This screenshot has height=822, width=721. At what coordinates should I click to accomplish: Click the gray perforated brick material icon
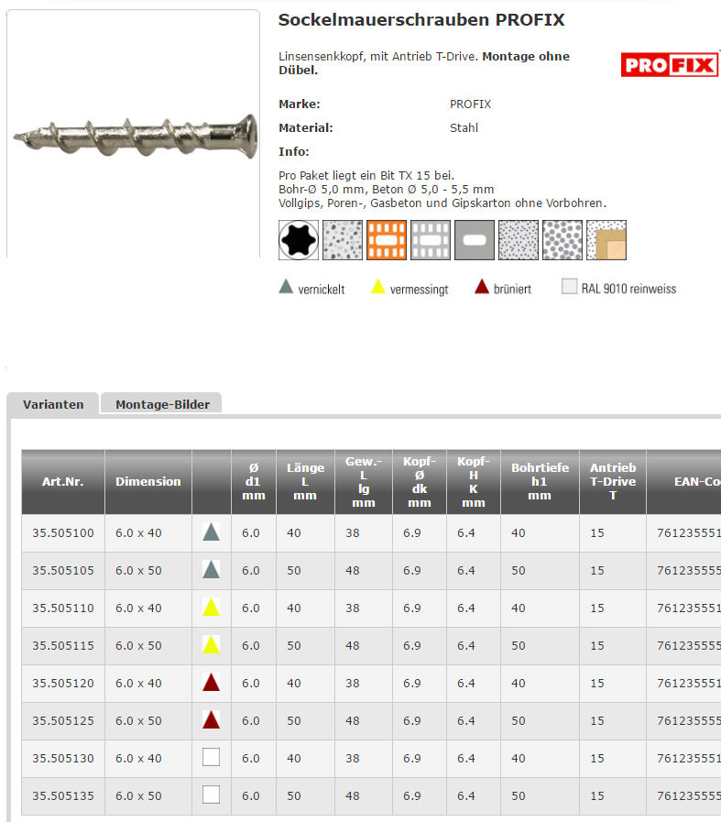(431, 240)
